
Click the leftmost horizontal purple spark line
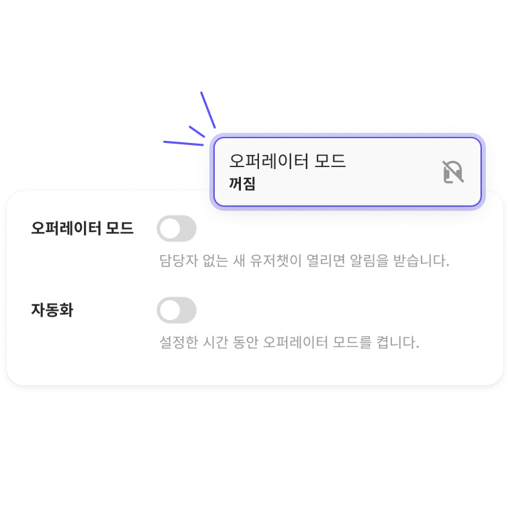[x=183, y=143]
